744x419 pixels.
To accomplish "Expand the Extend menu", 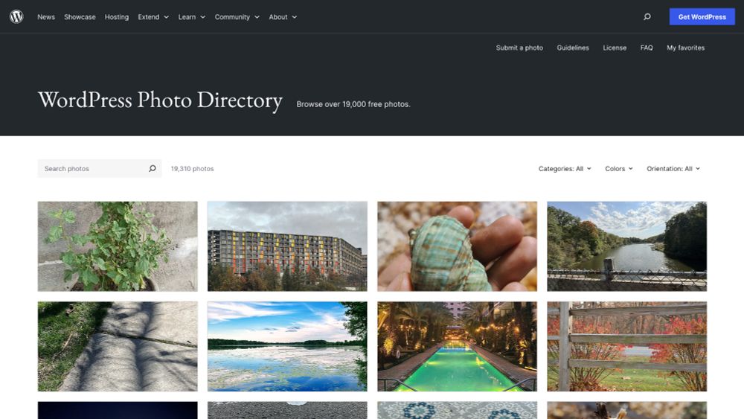I will pos(153,16).
